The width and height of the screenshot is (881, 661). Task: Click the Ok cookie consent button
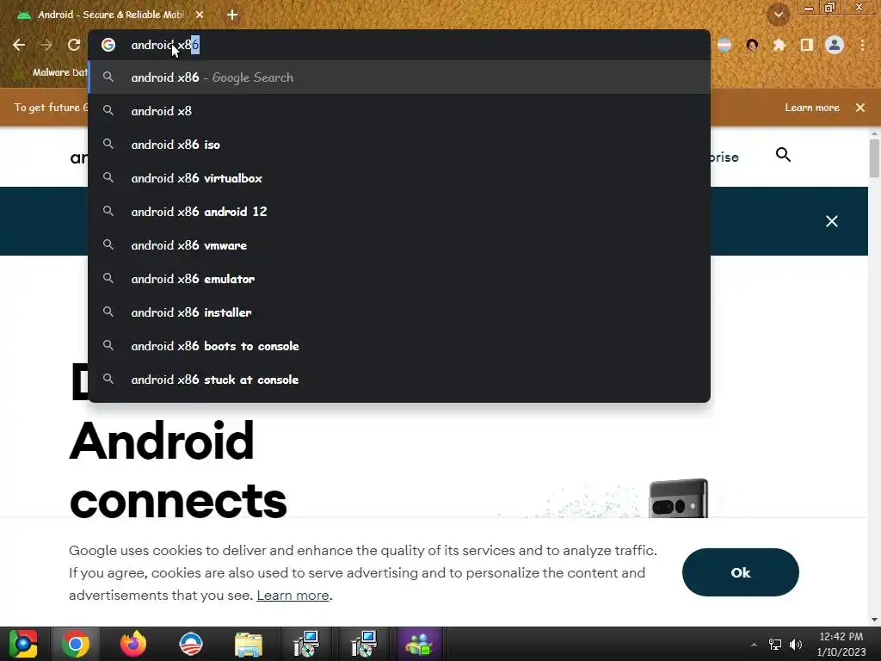pos(740,572)
